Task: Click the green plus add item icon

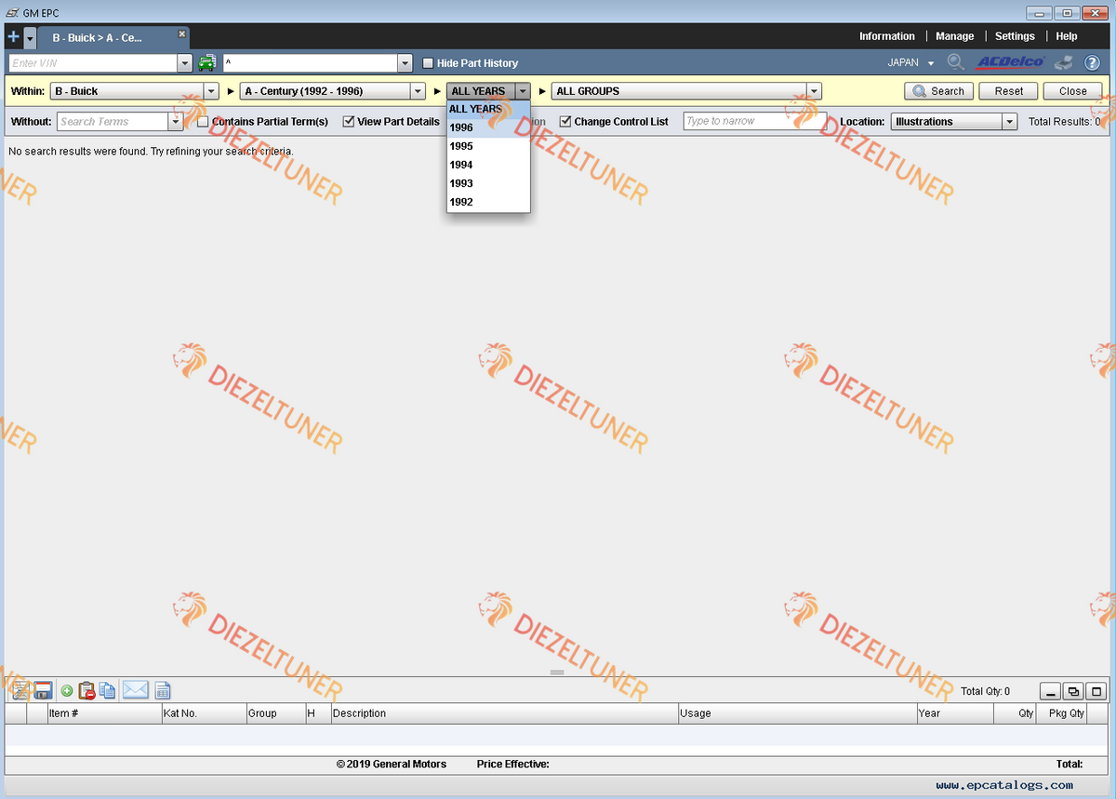Action: point(67,690)
